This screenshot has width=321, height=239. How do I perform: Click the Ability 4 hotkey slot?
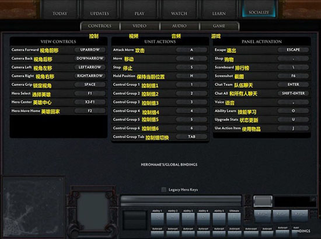(x=203, y=219)
